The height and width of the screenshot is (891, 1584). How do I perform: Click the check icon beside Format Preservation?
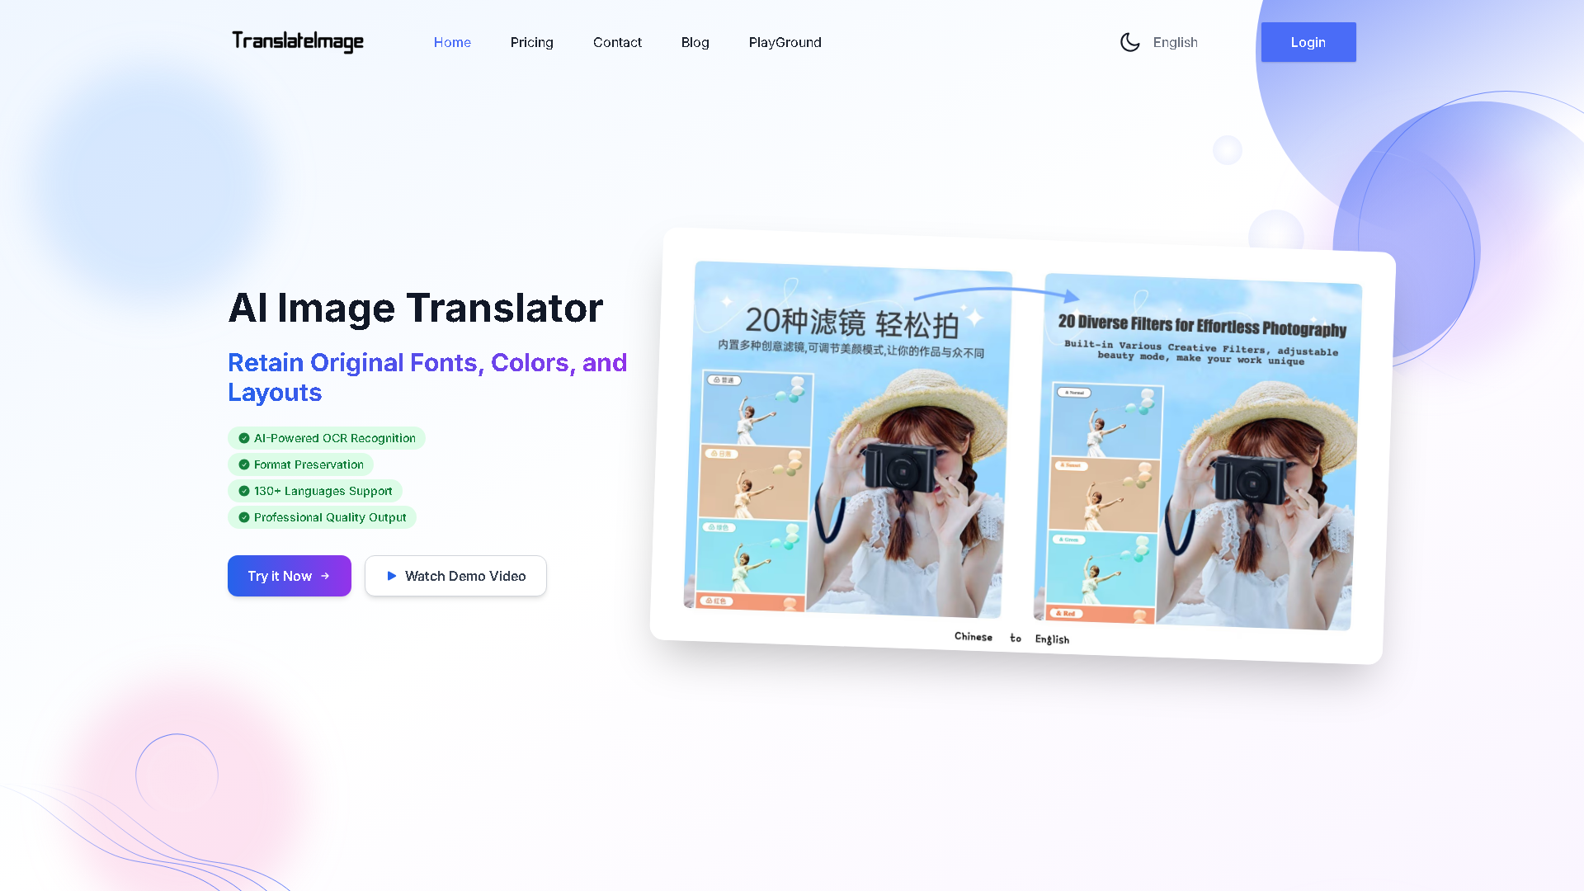pos(243,464)
